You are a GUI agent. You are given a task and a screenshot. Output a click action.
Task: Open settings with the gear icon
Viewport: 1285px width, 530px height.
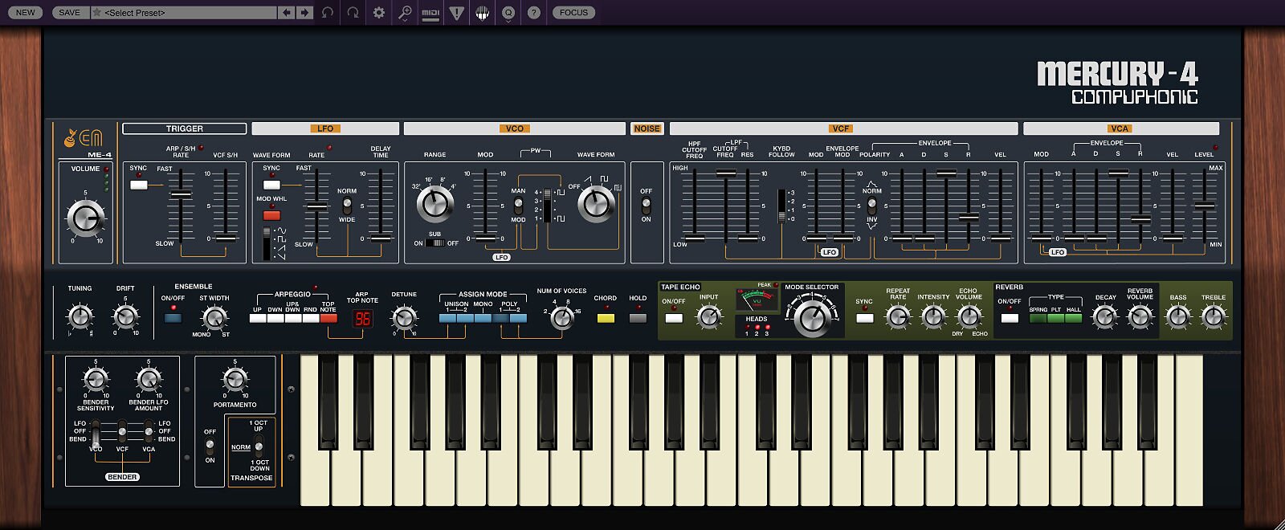click(x=379, y=13)
